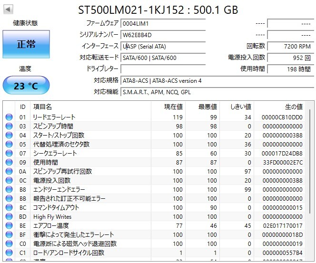Select the スピンアップ時間 attribute name
The width and height of the screenshot is (316, 263).
(53, 126)
